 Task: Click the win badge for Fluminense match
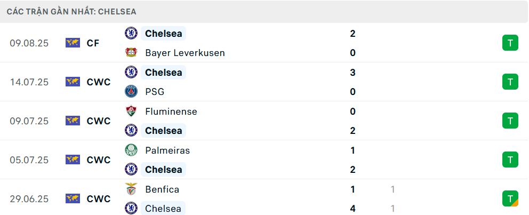pyautogui.click(x=510, y=121)
